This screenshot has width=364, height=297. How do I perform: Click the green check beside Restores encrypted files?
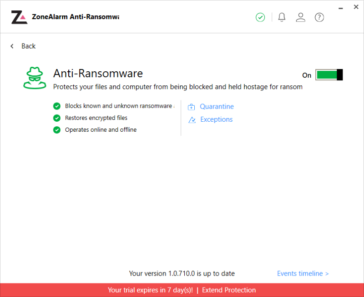click(x=57, y=118)
